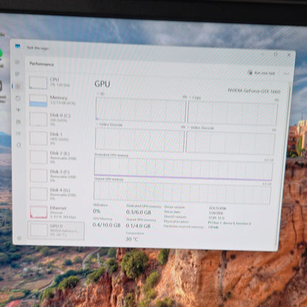
Task: Select the Performance sidebar icon
Action: point(18,86)
